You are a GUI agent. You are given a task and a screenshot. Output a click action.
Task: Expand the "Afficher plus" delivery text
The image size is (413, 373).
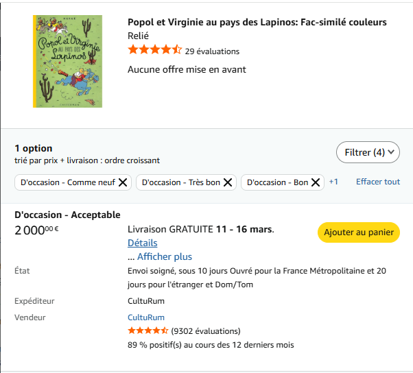coord(165,256)
